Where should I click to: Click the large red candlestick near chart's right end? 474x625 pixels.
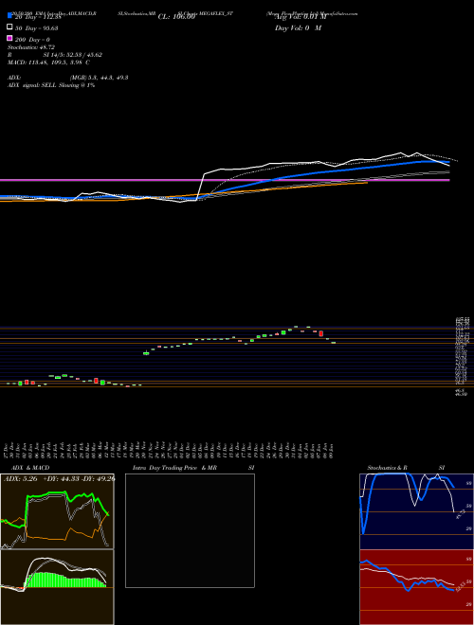coord(320,333)
